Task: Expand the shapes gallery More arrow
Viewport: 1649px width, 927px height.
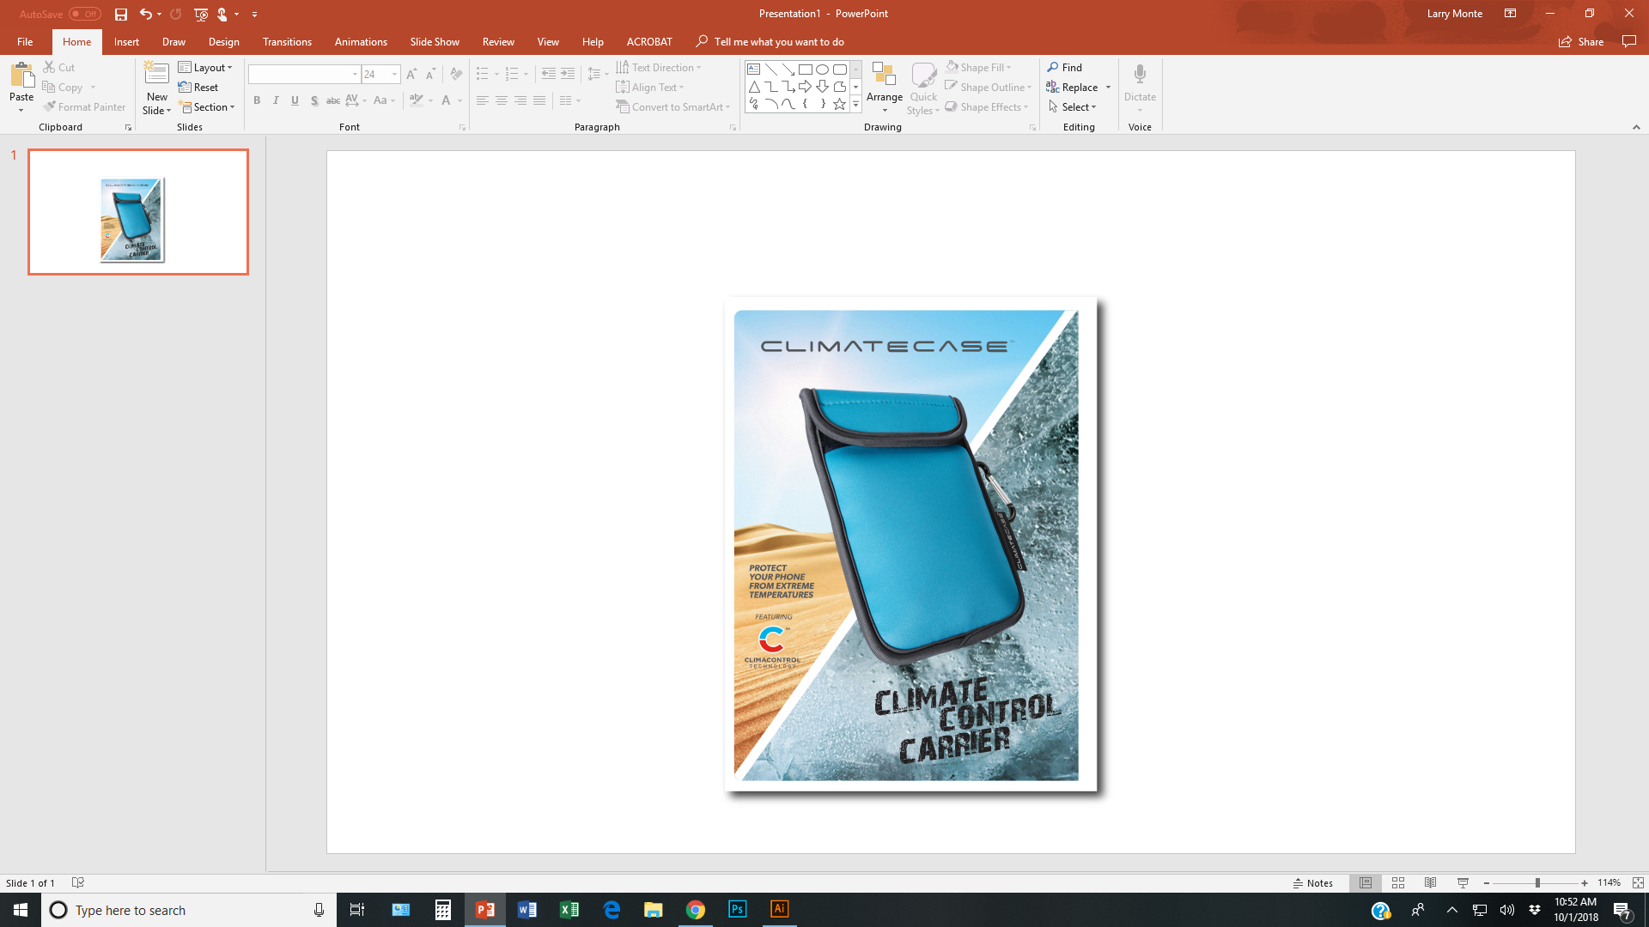Action: [x=855, y=105]
